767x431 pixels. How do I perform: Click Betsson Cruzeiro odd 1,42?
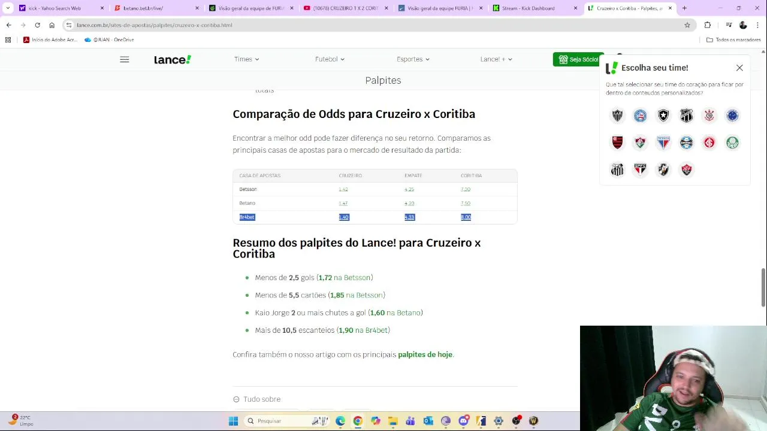coord(343,189)
